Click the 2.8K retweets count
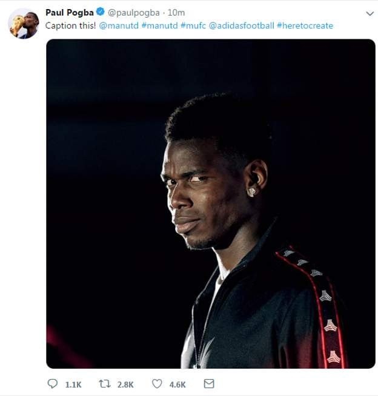Image resolution: width=378 pixels, height=396 pixels. coord(125,384)
